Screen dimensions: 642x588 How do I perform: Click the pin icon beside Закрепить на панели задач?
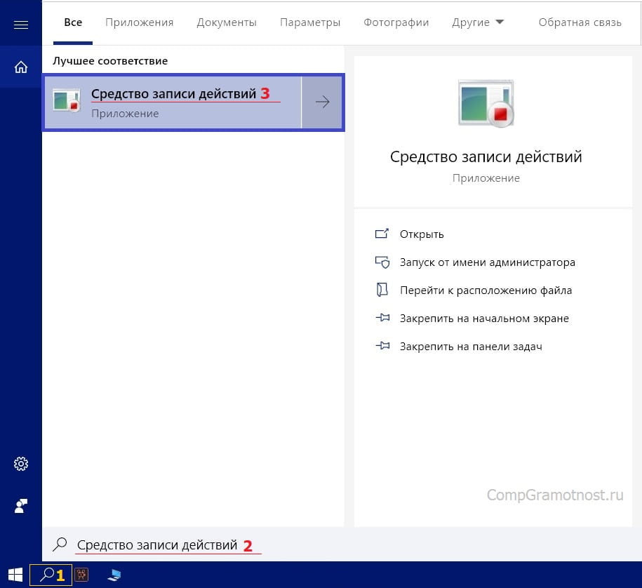coord(382,346)
